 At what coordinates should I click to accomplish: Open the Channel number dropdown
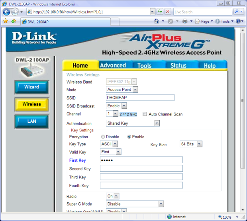112,113
